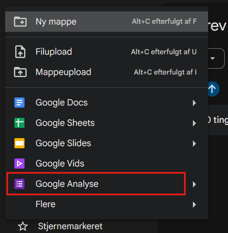This screenshot has width=228, height=233.
Task: Click the folder upload icon
Action: click(20, 72)
